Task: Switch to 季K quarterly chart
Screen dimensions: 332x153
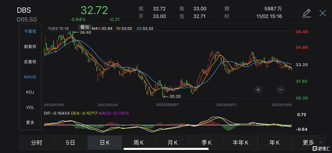Action: pyautogui.click(x=207, y=143)
